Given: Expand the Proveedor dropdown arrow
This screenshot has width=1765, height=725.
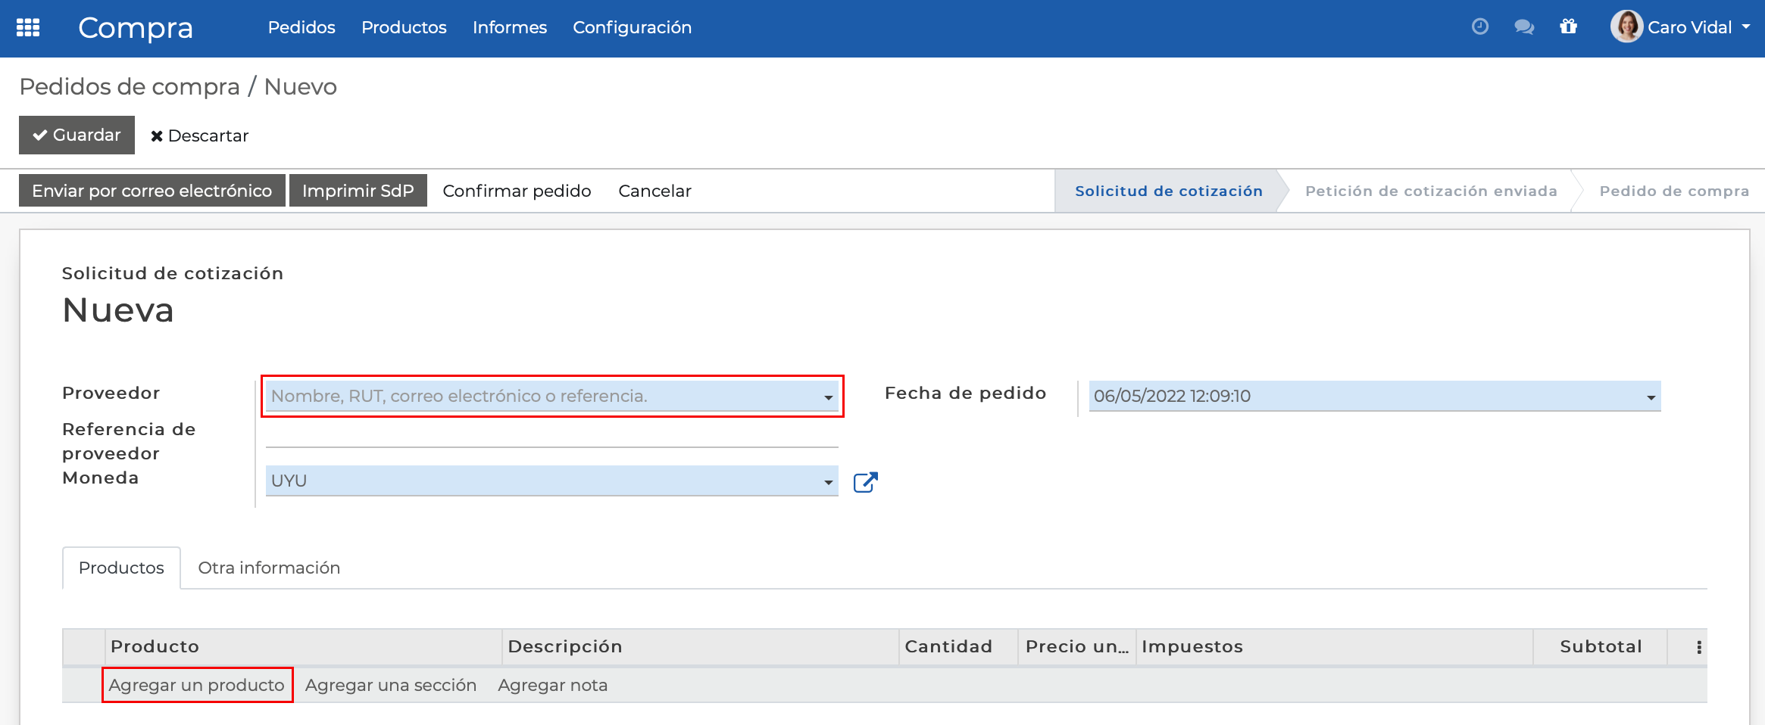Looking at the screenshot, I should pyautogui.click(x=827, y=396).
